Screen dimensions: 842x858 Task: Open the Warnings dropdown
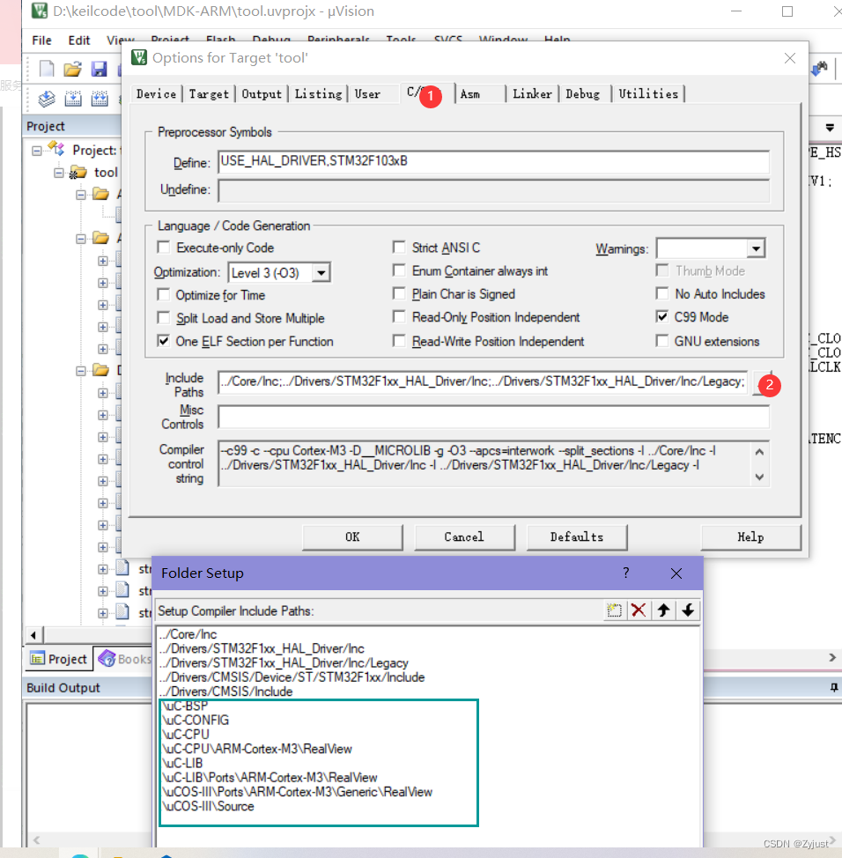pos(756,248)
